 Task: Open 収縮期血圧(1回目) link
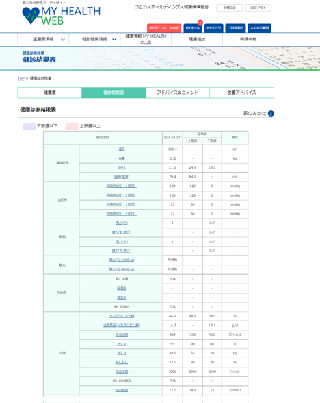coord(122,186)
